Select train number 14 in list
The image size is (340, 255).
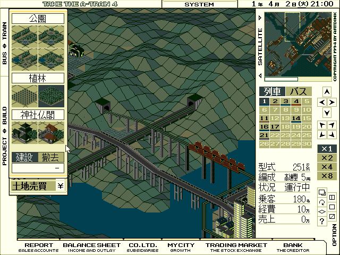coord(296,118)
